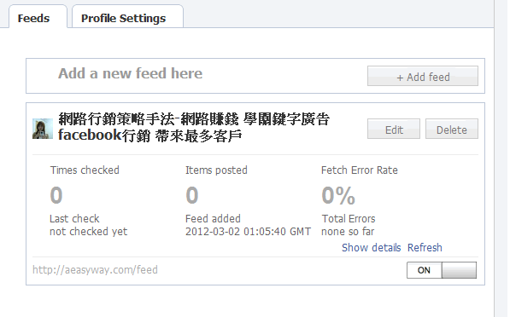Viewport: 510px width, 317px height.
Task: Edit the aeasyway feed
Action: (394, 129)
